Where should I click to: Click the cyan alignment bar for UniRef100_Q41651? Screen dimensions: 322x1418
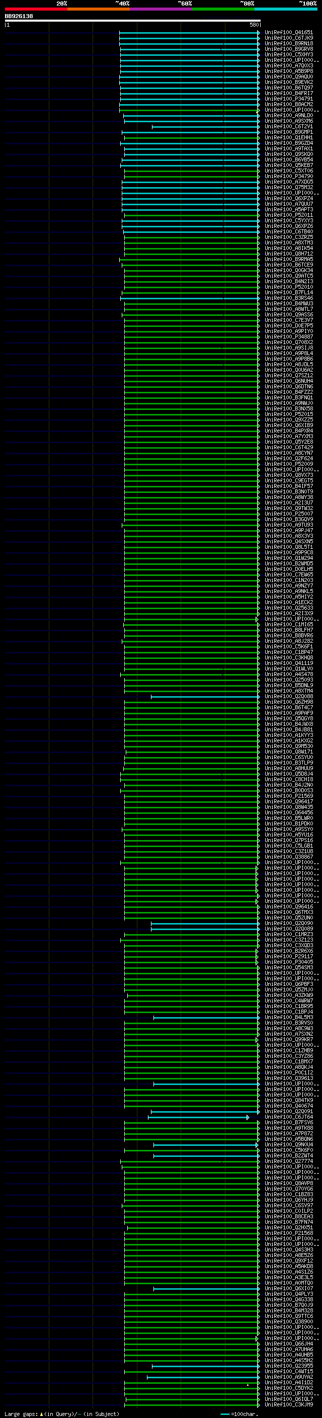pyautogui.click(x=189, y=33)
